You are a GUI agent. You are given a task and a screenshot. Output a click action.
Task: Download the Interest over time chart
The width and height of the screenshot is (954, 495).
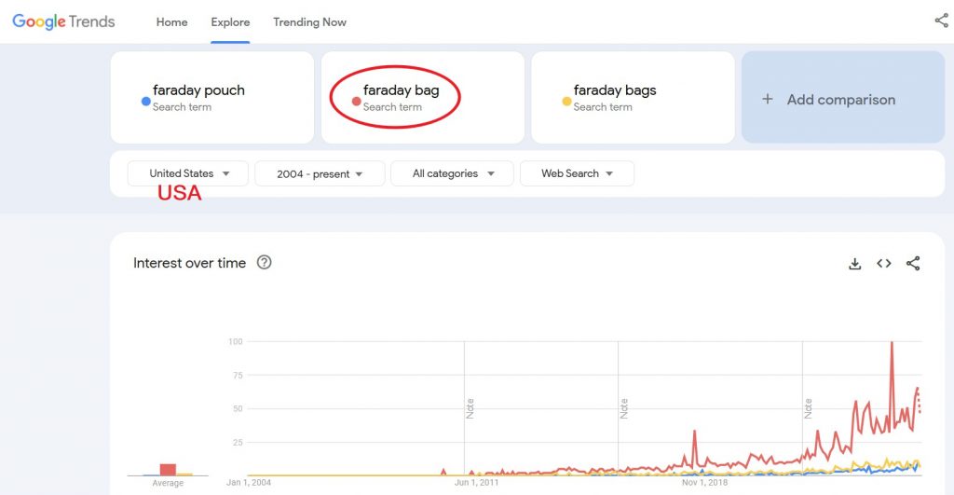click(x=854, y=264)
